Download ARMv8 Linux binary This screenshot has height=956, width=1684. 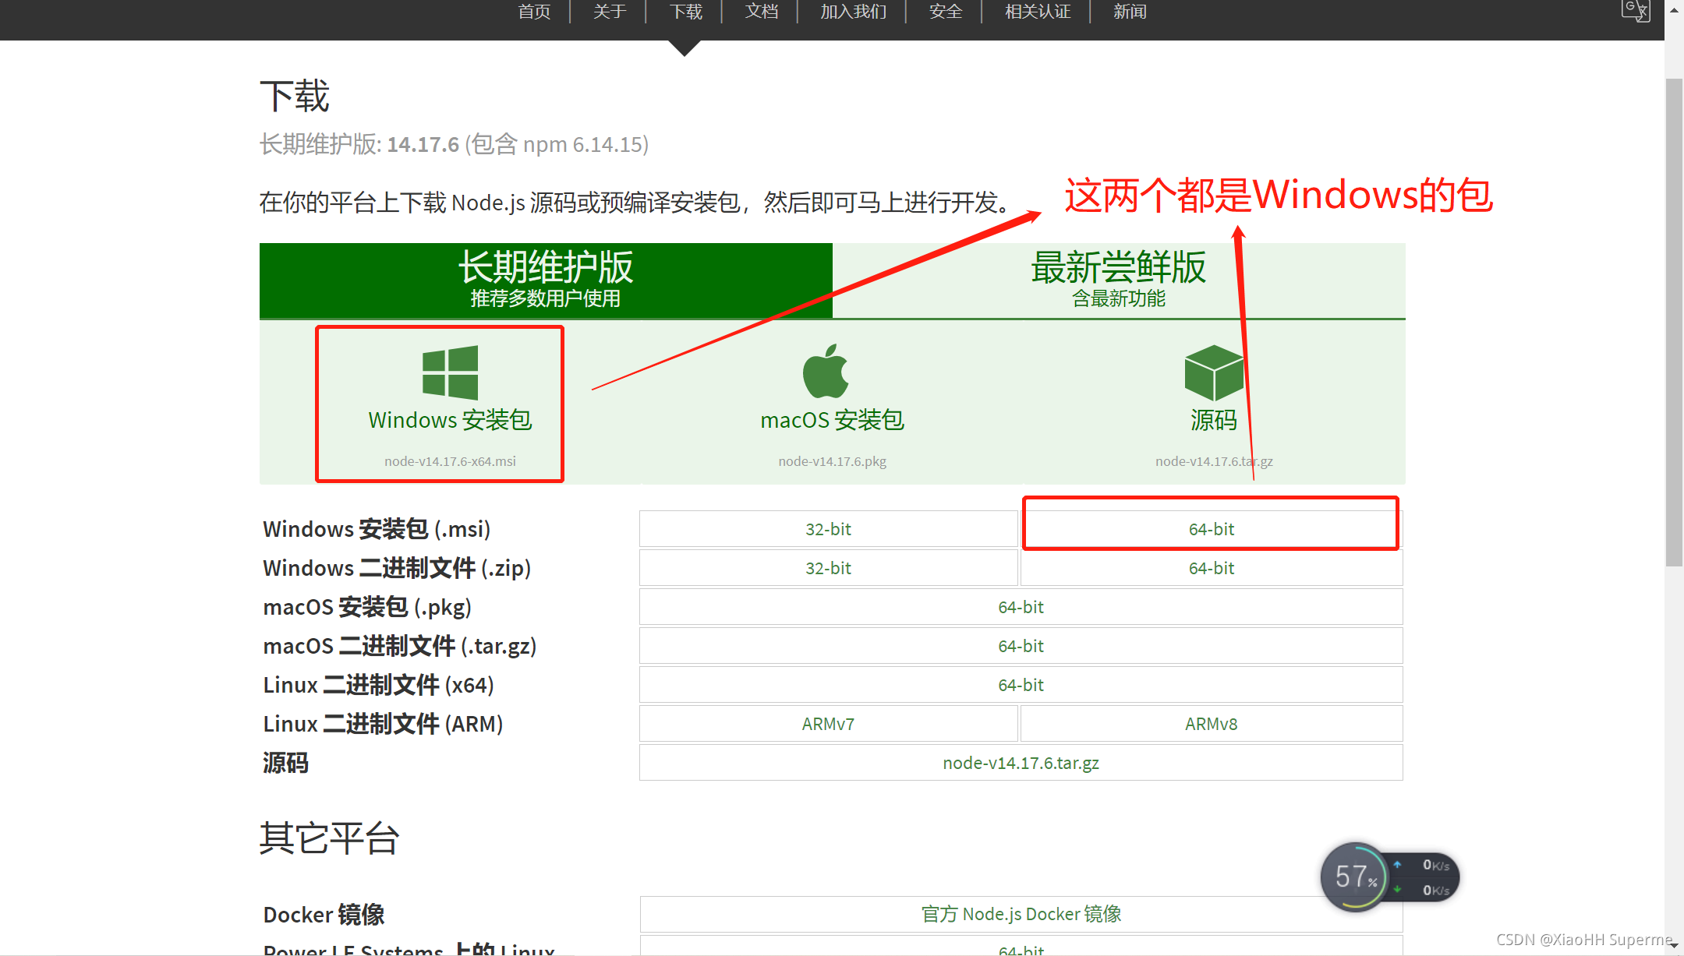[1211, 724]
